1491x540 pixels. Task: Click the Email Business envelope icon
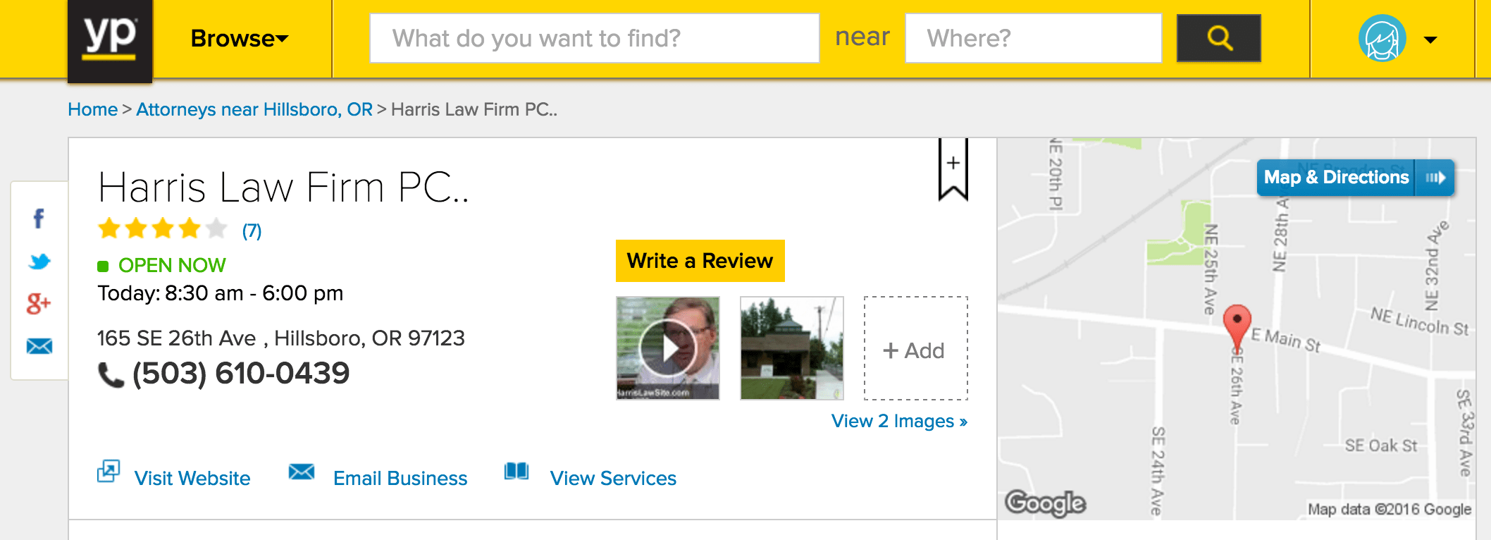point(302,472)
